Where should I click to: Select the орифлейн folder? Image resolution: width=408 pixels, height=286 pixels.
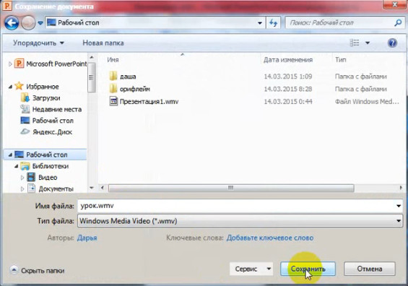(x=129, y=89)
